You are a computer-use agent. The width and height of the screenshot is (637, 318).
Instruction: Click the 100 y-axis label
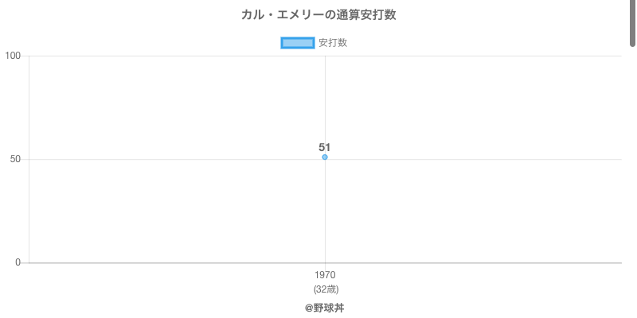click(x=13, y=56)
